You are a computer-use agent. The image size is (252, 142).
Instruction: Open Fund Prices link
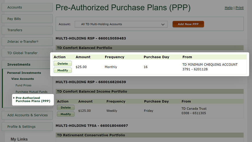(x=24, y=85)
